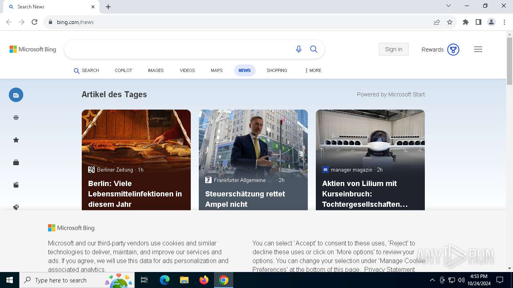Select the star sidebar category icon
Screen dimensions: 513x288
click(x=16, y=140)
